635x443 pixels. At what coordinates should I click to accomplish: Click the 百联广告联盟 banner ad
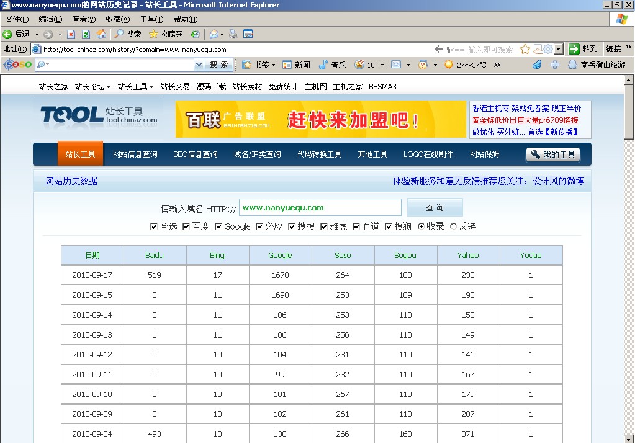coord(321,119)
